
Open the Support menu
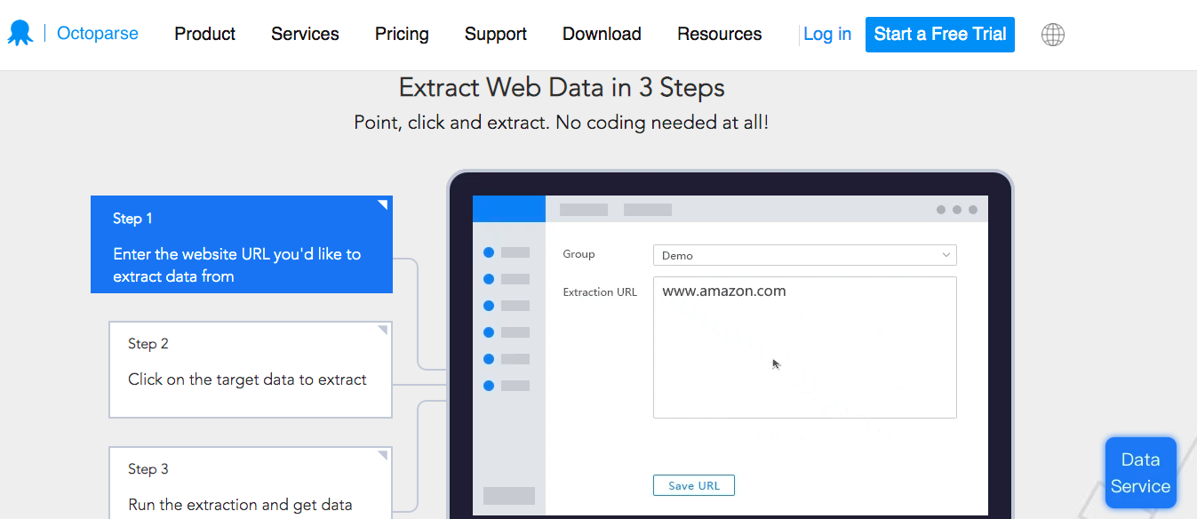click(x=496, y=34)
